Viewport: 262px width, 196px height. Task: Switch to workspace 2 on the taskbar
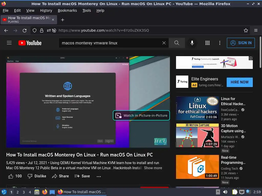18,192
